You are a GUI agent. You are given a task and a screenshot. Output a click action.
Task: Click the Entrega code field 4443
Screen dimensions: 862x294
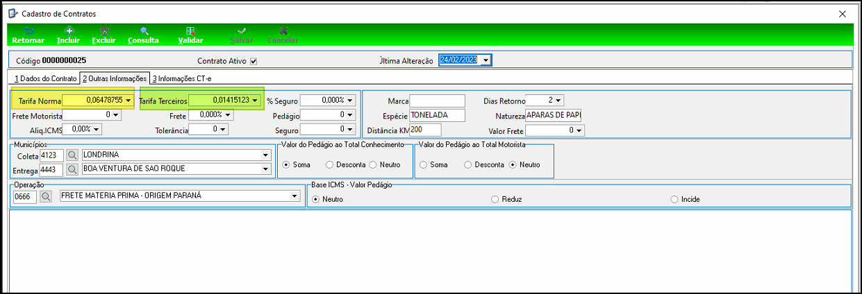coord(52,169)
